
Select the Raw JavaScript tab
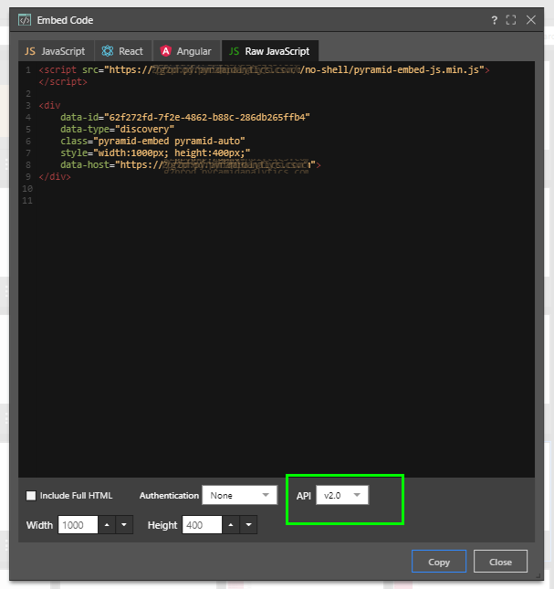pos(270,51)
